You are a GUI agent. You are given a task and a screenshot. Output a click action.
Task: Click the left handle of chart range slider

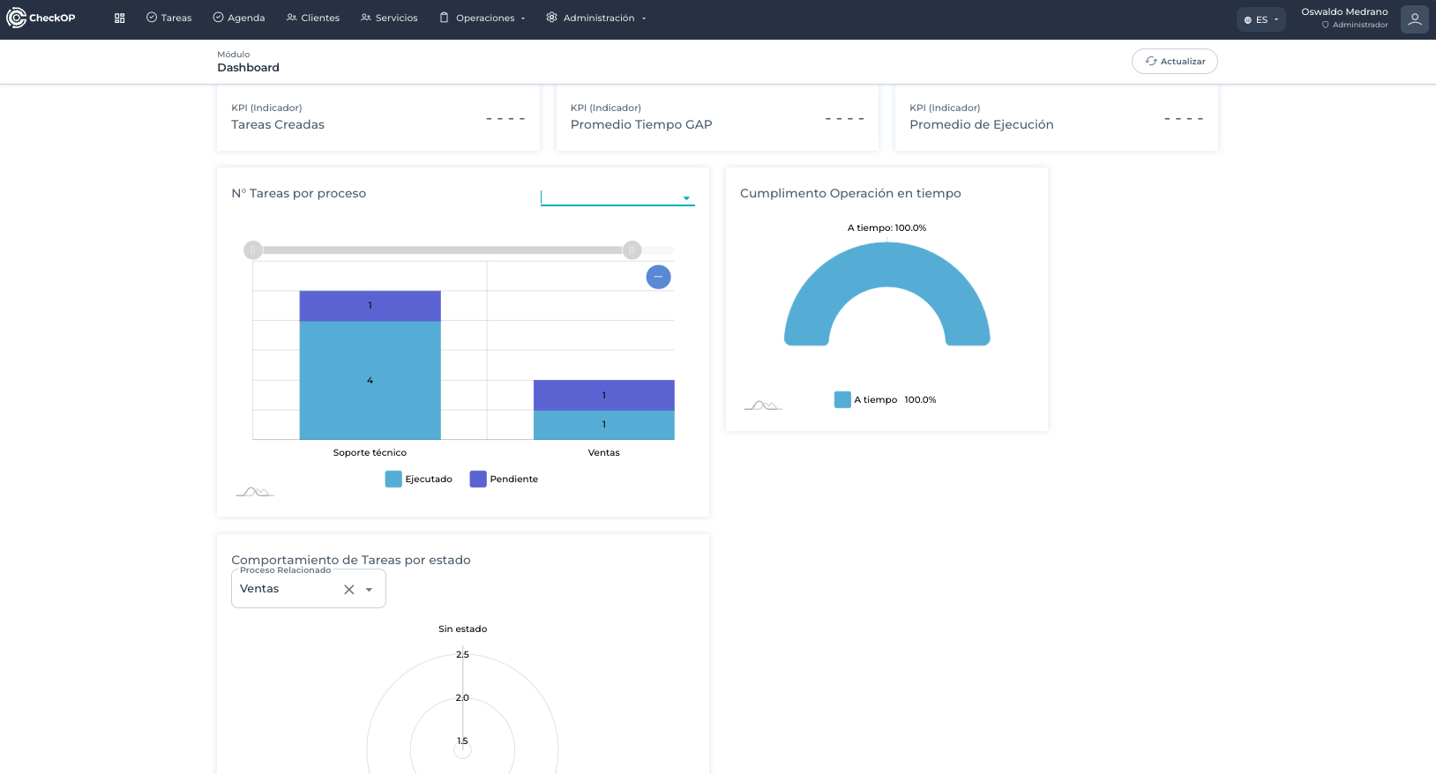point(253,250)
